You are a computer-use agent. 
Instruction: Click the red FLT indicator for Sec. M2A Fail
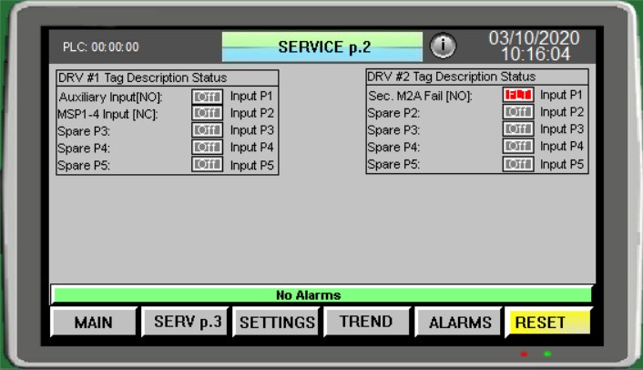coord(518,95)
